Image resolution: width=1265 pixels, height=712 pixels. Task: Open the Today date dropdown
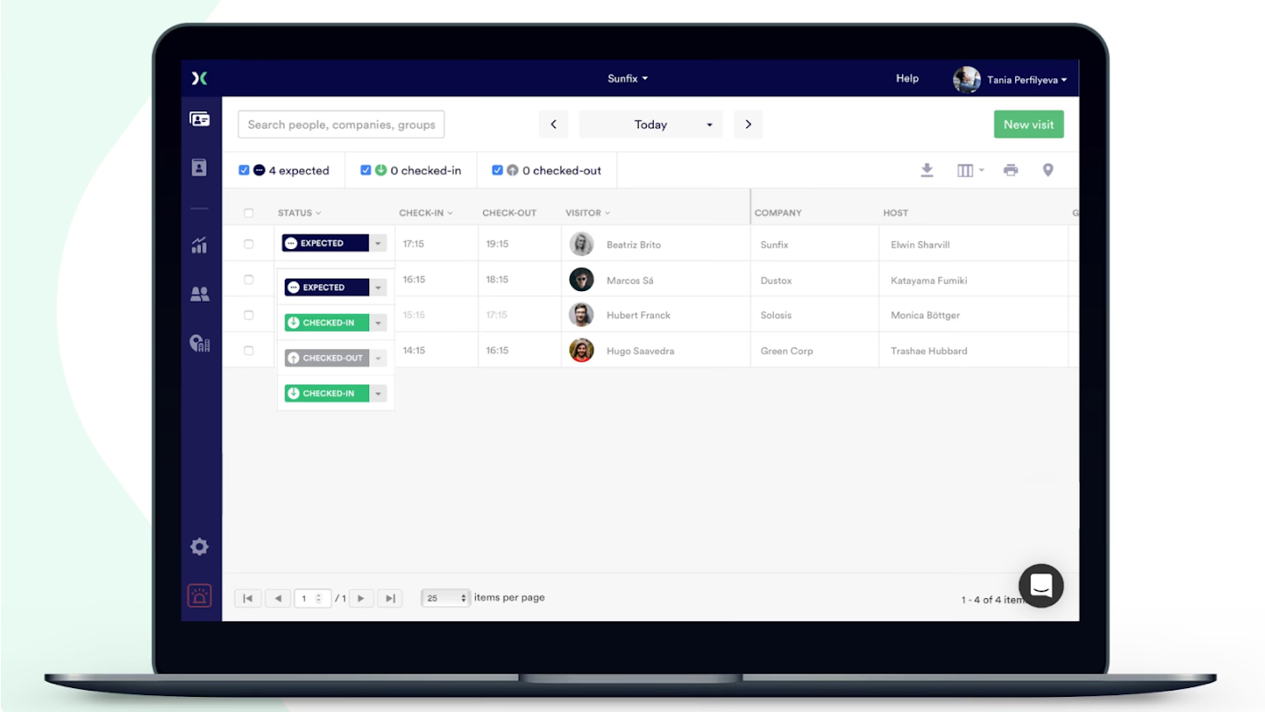click(650, 125)
